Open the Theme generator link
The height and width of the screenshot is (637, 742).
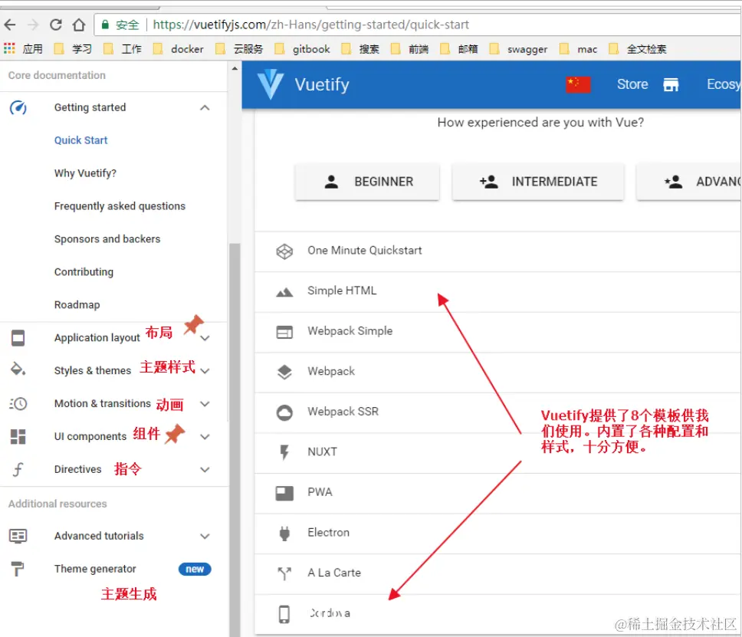(x=95, y=569)
